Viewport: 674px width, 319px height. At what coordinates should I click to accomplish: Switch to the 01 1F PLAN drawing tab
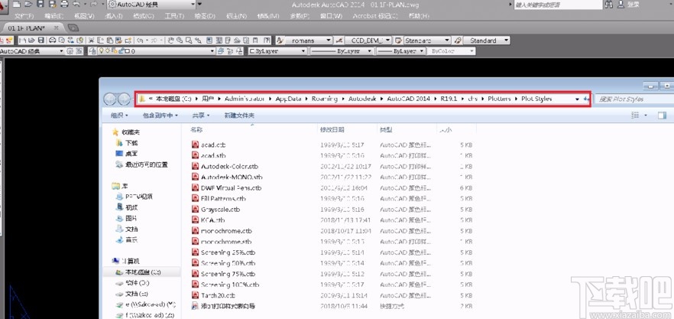27,28
